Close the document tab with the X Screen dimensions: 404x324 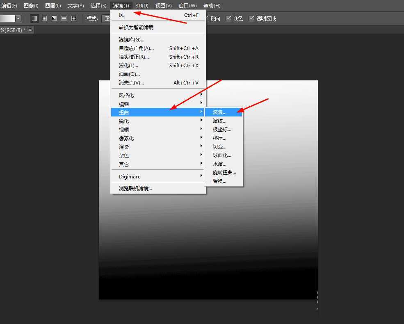[x=30, y=30]
